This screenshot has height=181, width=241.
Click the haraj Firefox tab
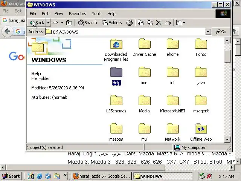14,20
